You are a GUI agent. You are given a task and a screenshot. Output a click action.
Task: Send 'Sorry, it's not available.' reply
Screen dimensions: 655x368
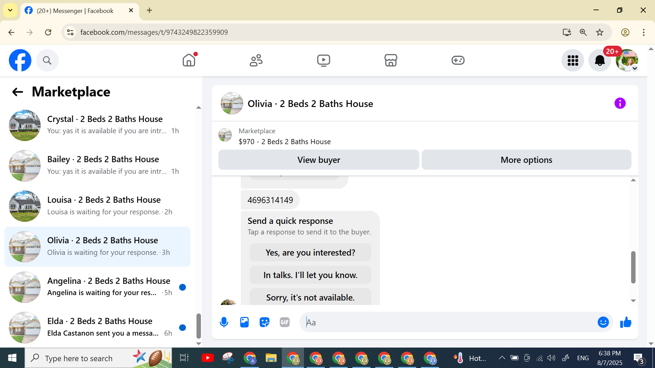pos(310,297)
